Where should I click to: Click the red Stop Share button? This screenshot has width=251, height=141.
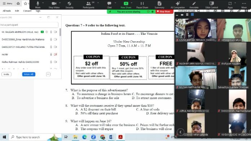164,12
